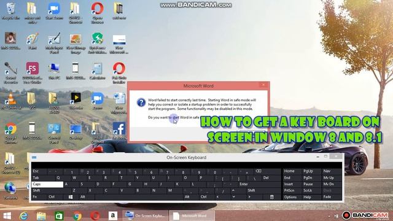Click the Esc key on On-Screen Keyboard

pyautogui.click(x=39, y=171)
